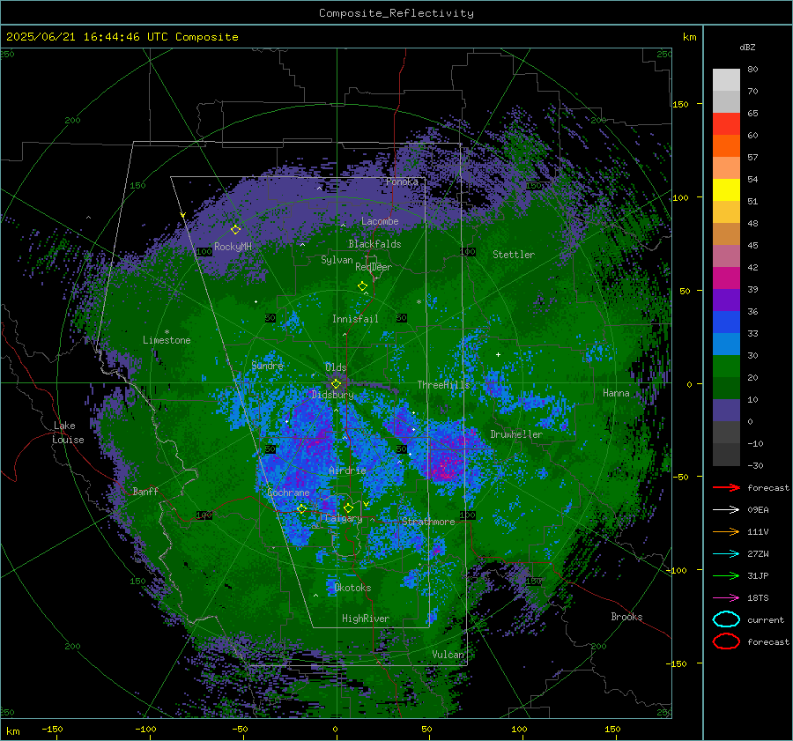Click the Ponoka city label
This screenshot has width=793, height=741.
[x=402, y=182]
